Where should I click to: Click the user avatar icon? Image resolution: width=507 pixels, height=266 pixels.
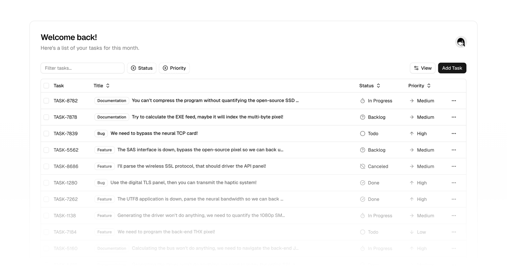pyautogui.click(x=461, y=42)
